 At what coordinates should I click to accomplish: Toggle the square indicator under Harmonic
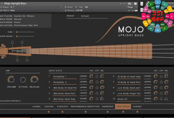tap(108, 112)
